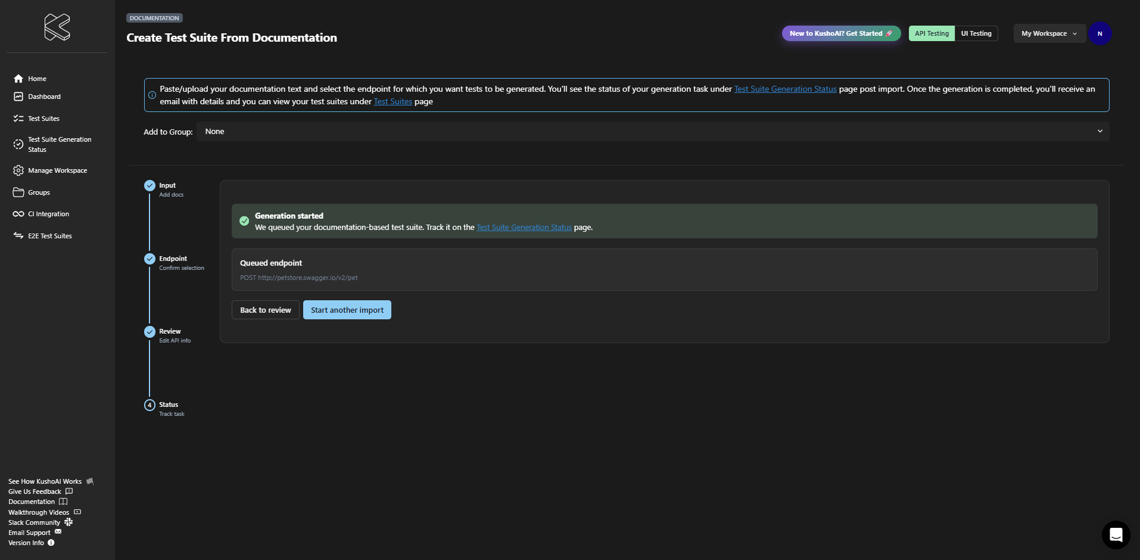
Task: Click the Input step label
Action: click(x=167, y=185)
